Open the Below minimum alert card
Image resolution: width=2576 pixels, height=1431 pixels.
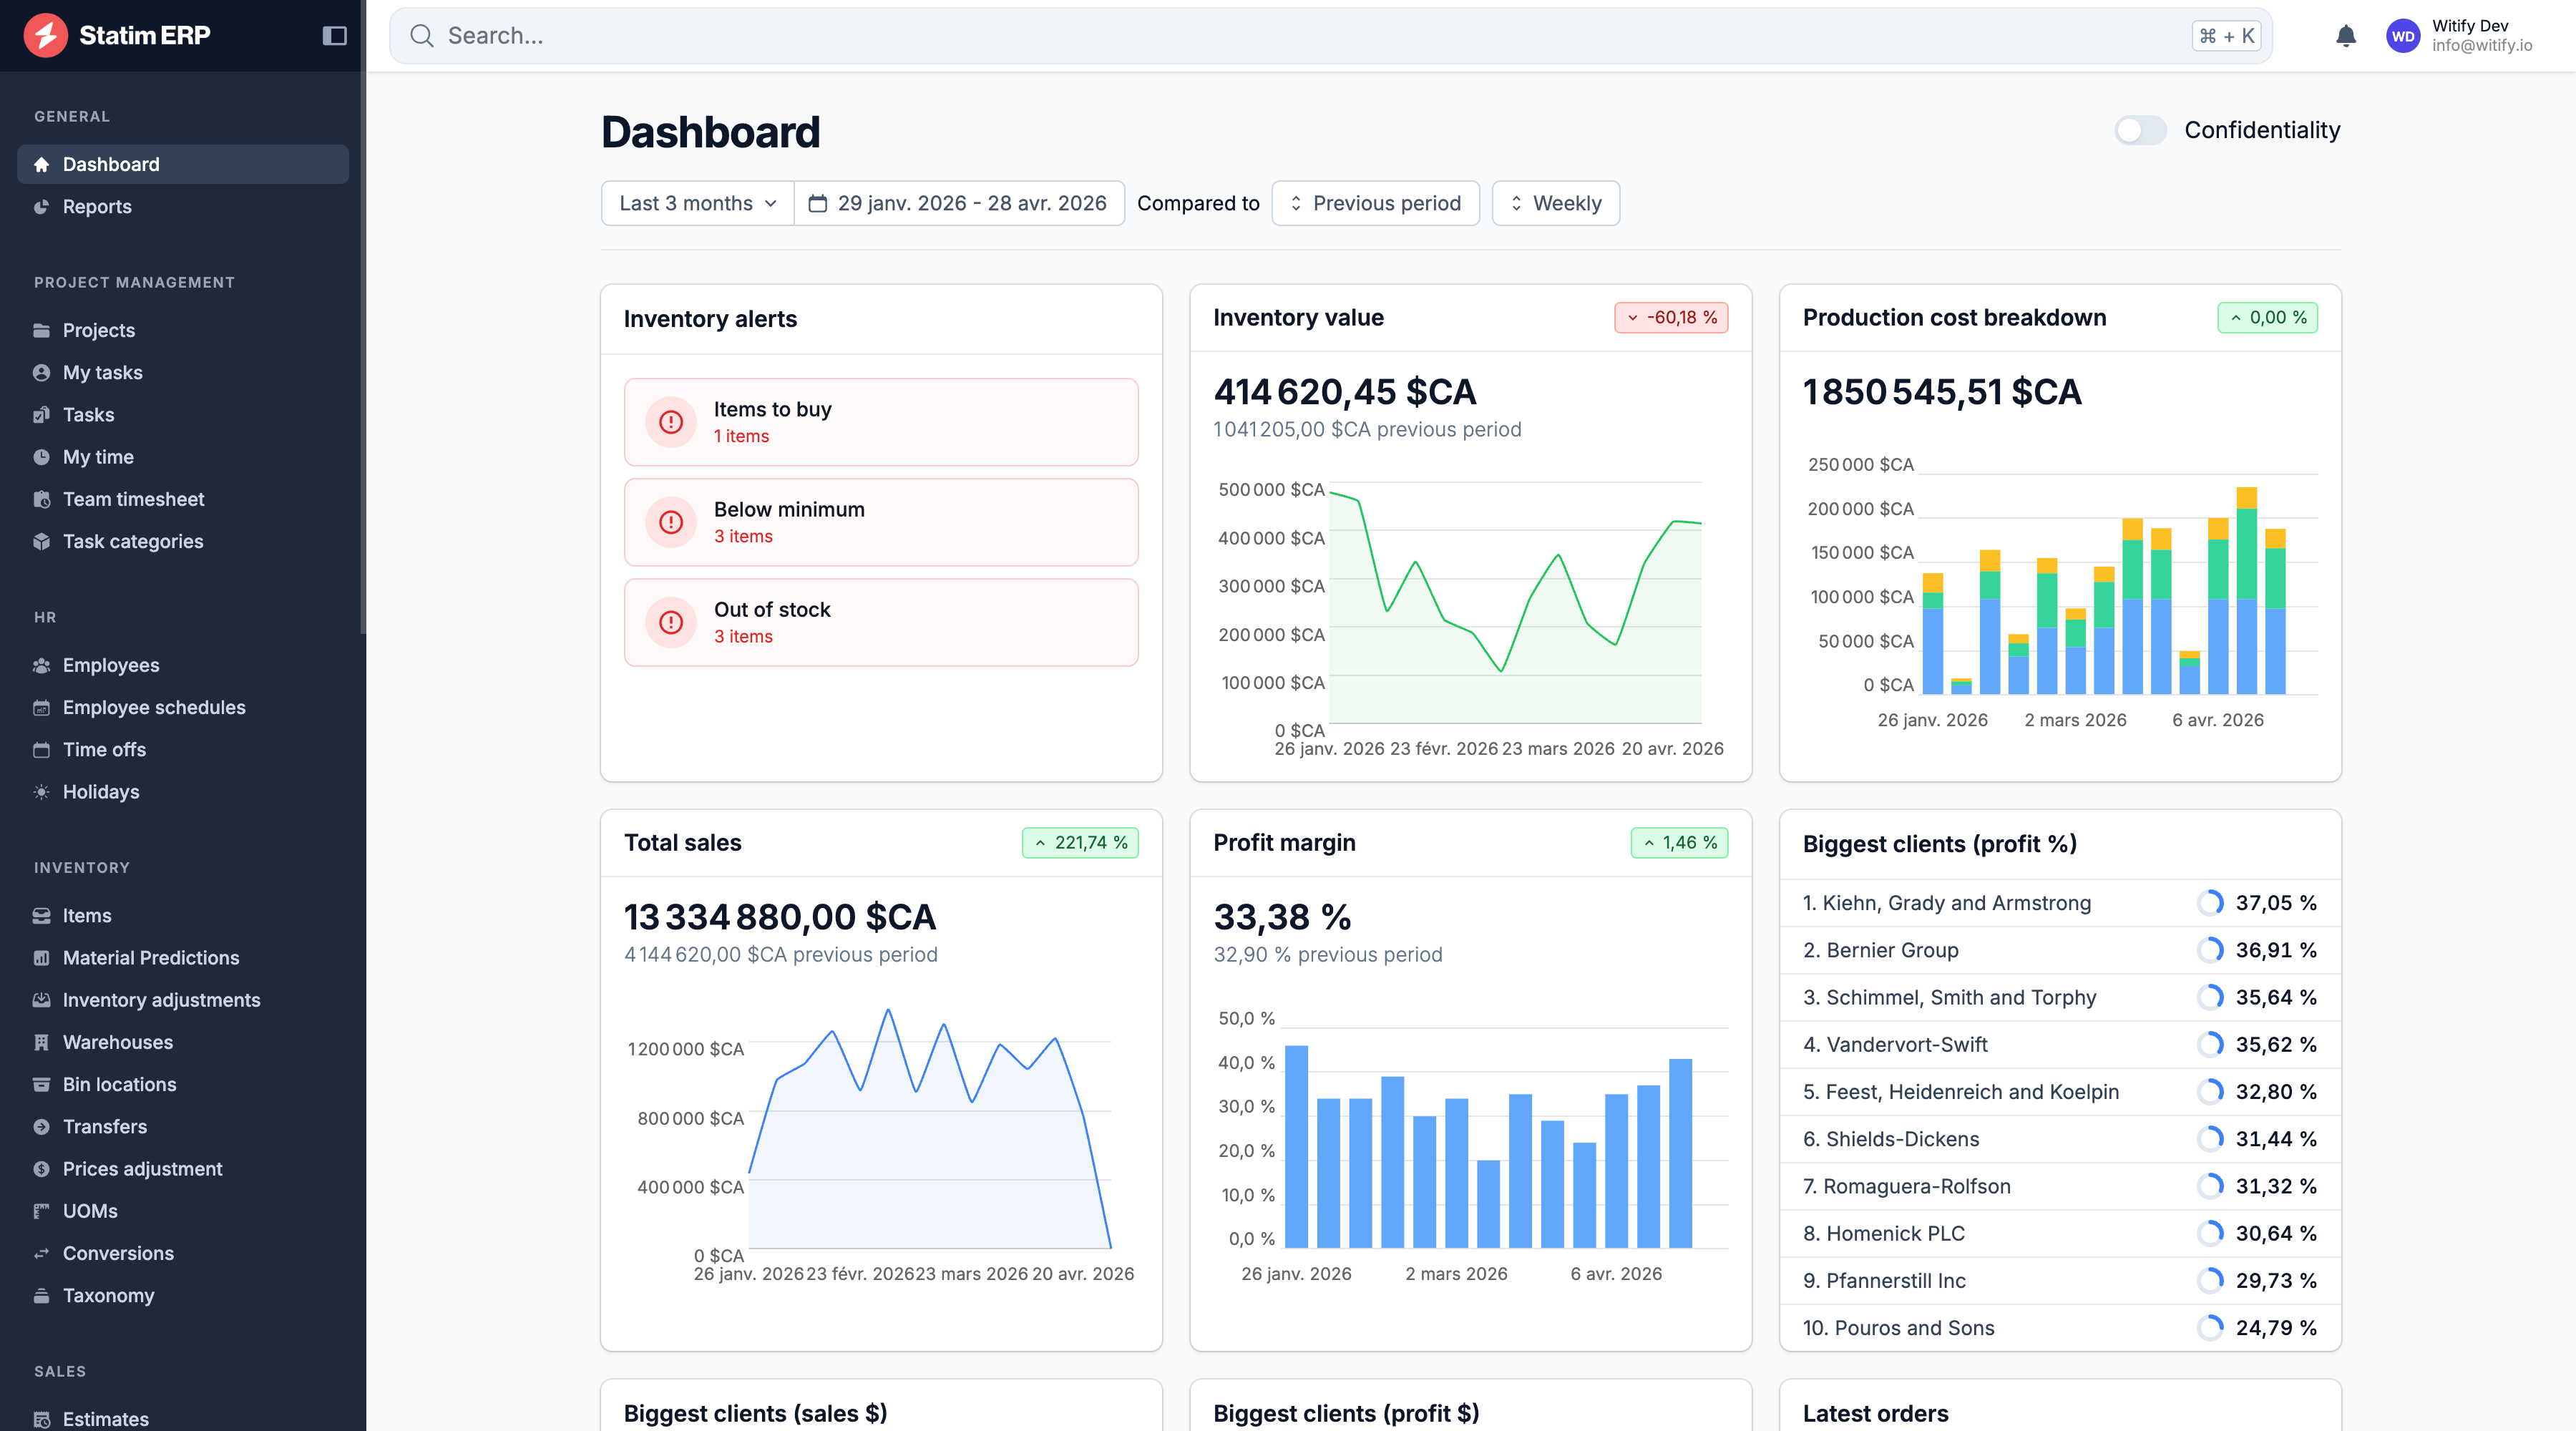881,522
